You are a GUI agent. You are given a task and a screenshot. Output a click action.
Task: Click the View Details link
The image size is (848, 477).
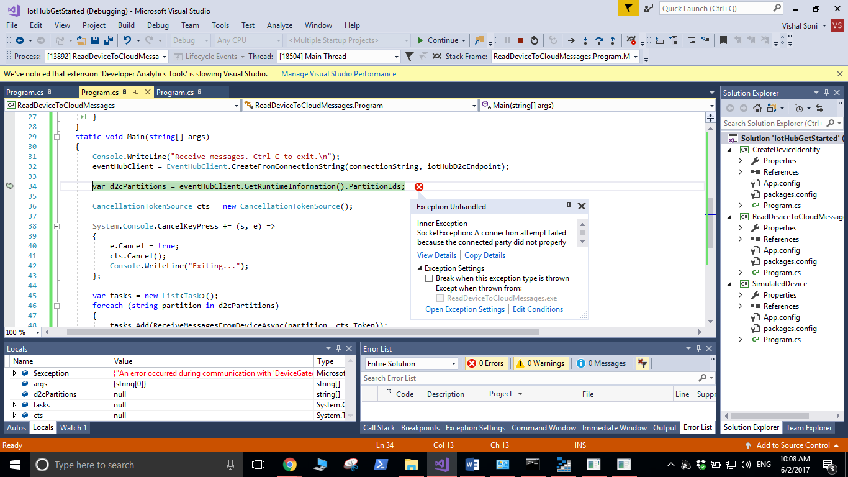(x=436, y=255)
